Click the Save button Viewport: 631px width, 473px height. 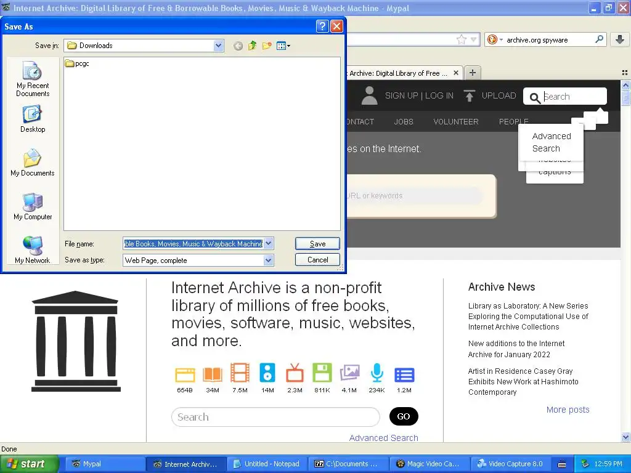[x=317, y=243]
